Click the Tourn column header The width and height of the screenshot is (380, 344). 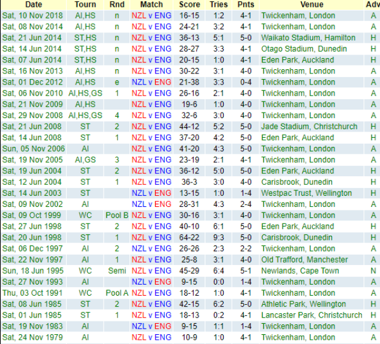(x=85, y=4)
